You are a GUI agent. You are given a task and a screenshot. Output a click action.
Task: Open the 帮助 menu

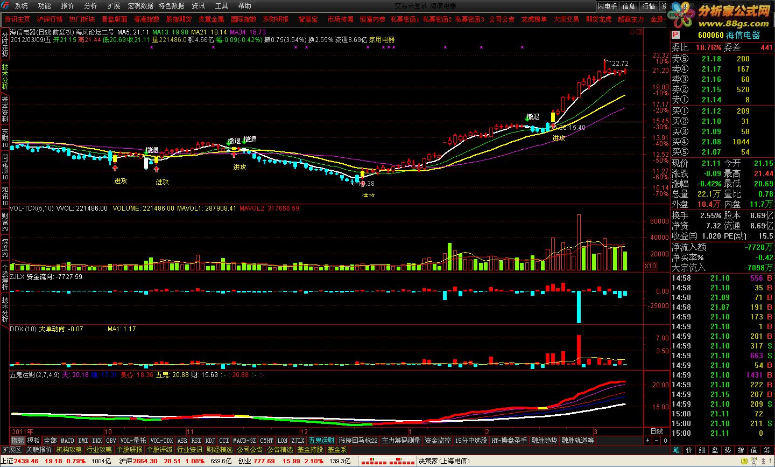244,5
